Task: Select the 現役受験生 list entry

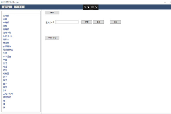Action: tap(8, 50)
